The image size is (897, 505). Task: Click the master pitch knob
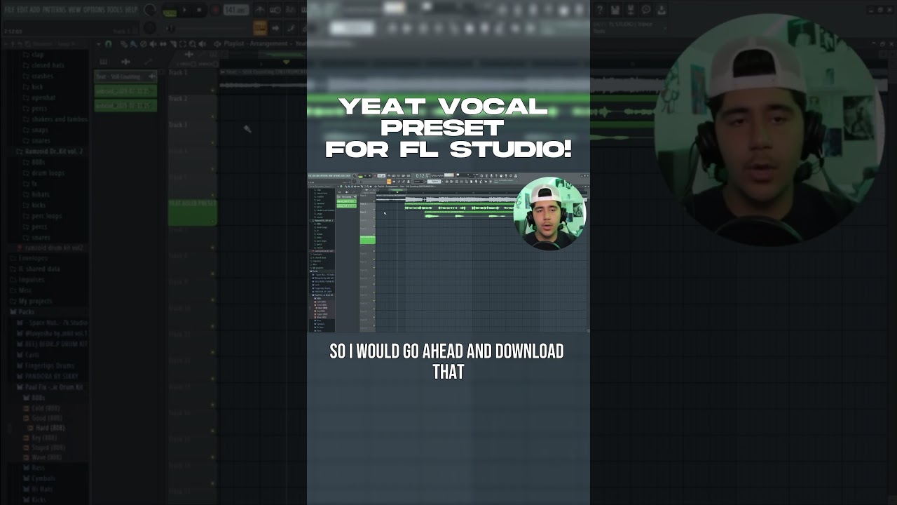coord(149,28)
